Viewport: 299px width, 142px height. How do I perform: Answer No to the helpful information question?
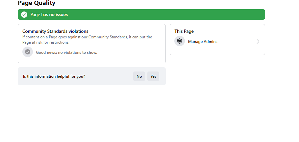(139, 76)
